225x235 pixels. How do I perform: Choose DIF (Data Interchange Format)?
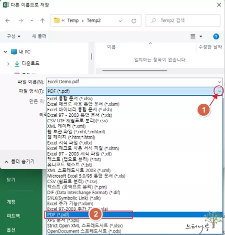point(134,193)
